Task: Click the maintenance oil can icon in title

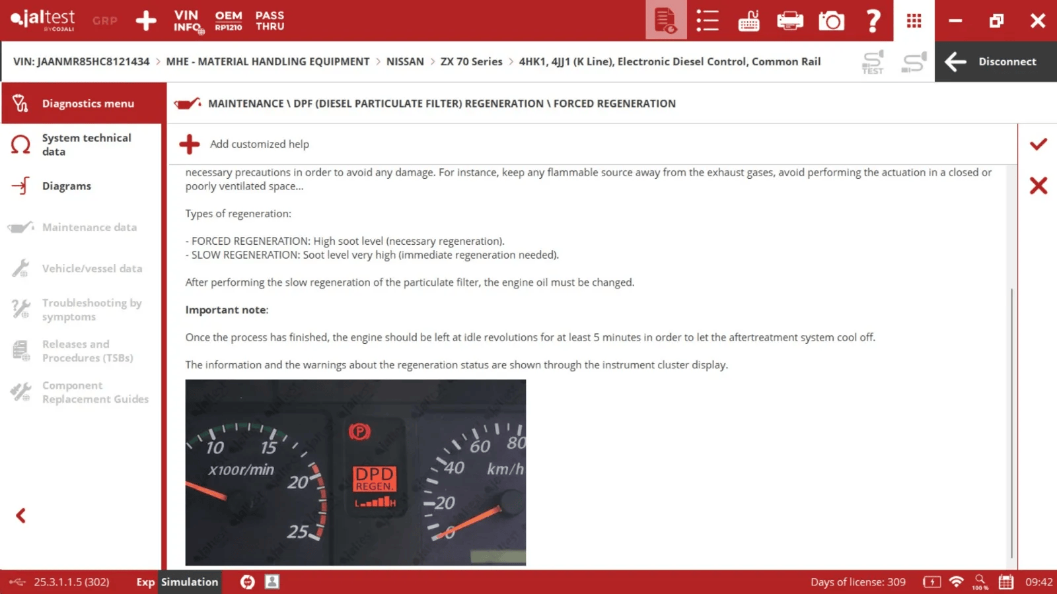Action: (188, 104)
